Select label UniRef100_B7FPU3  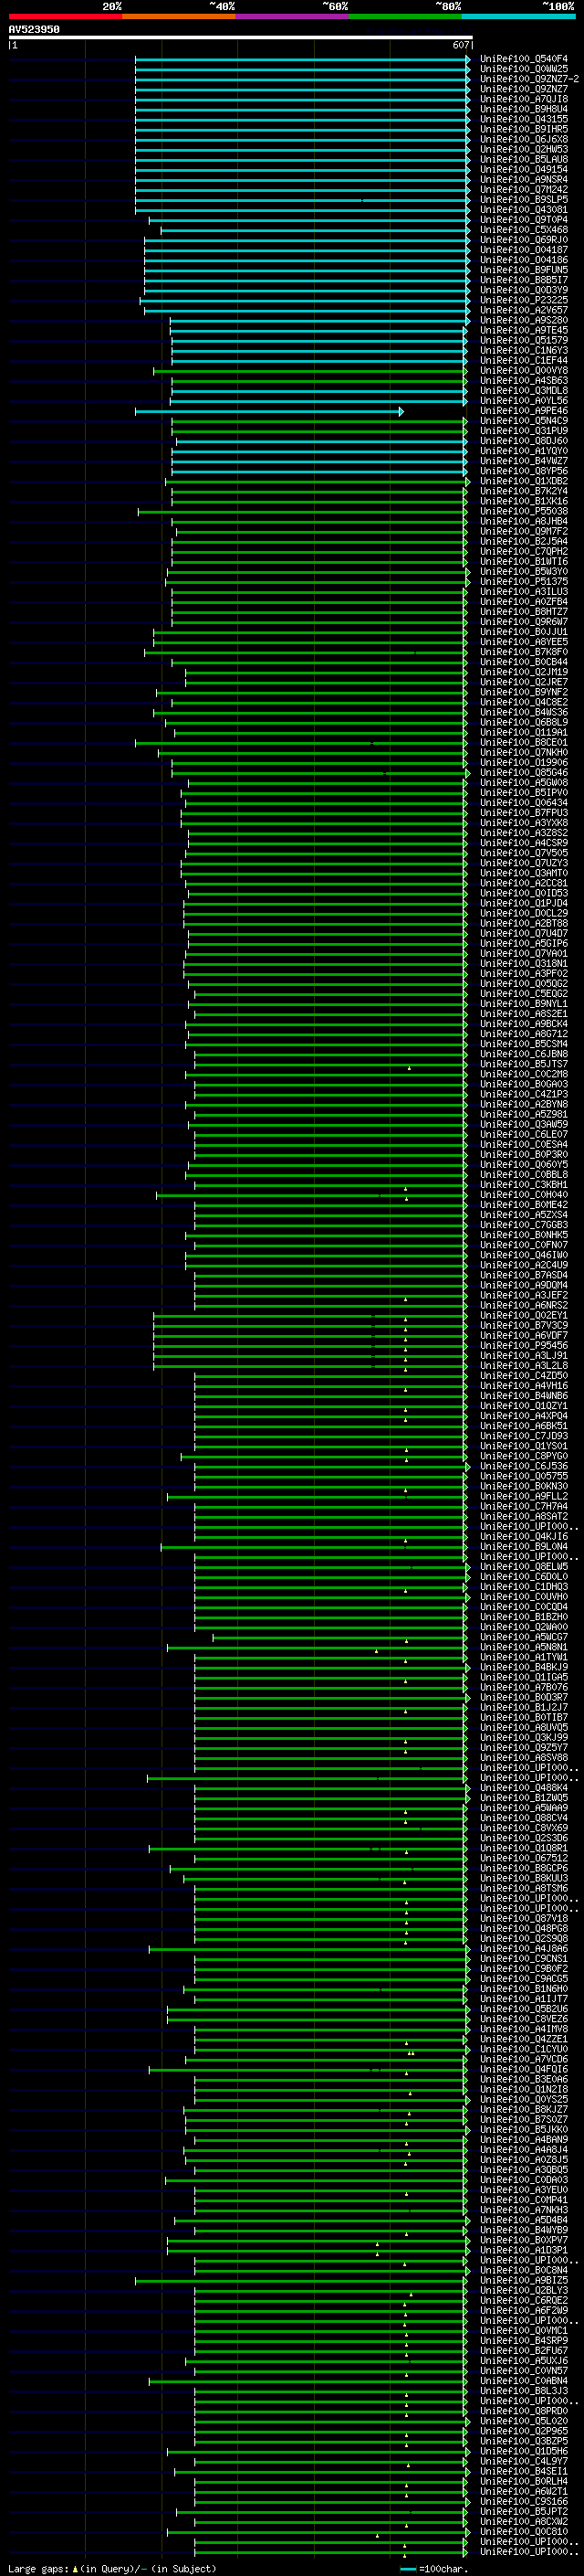pos(524,813)
